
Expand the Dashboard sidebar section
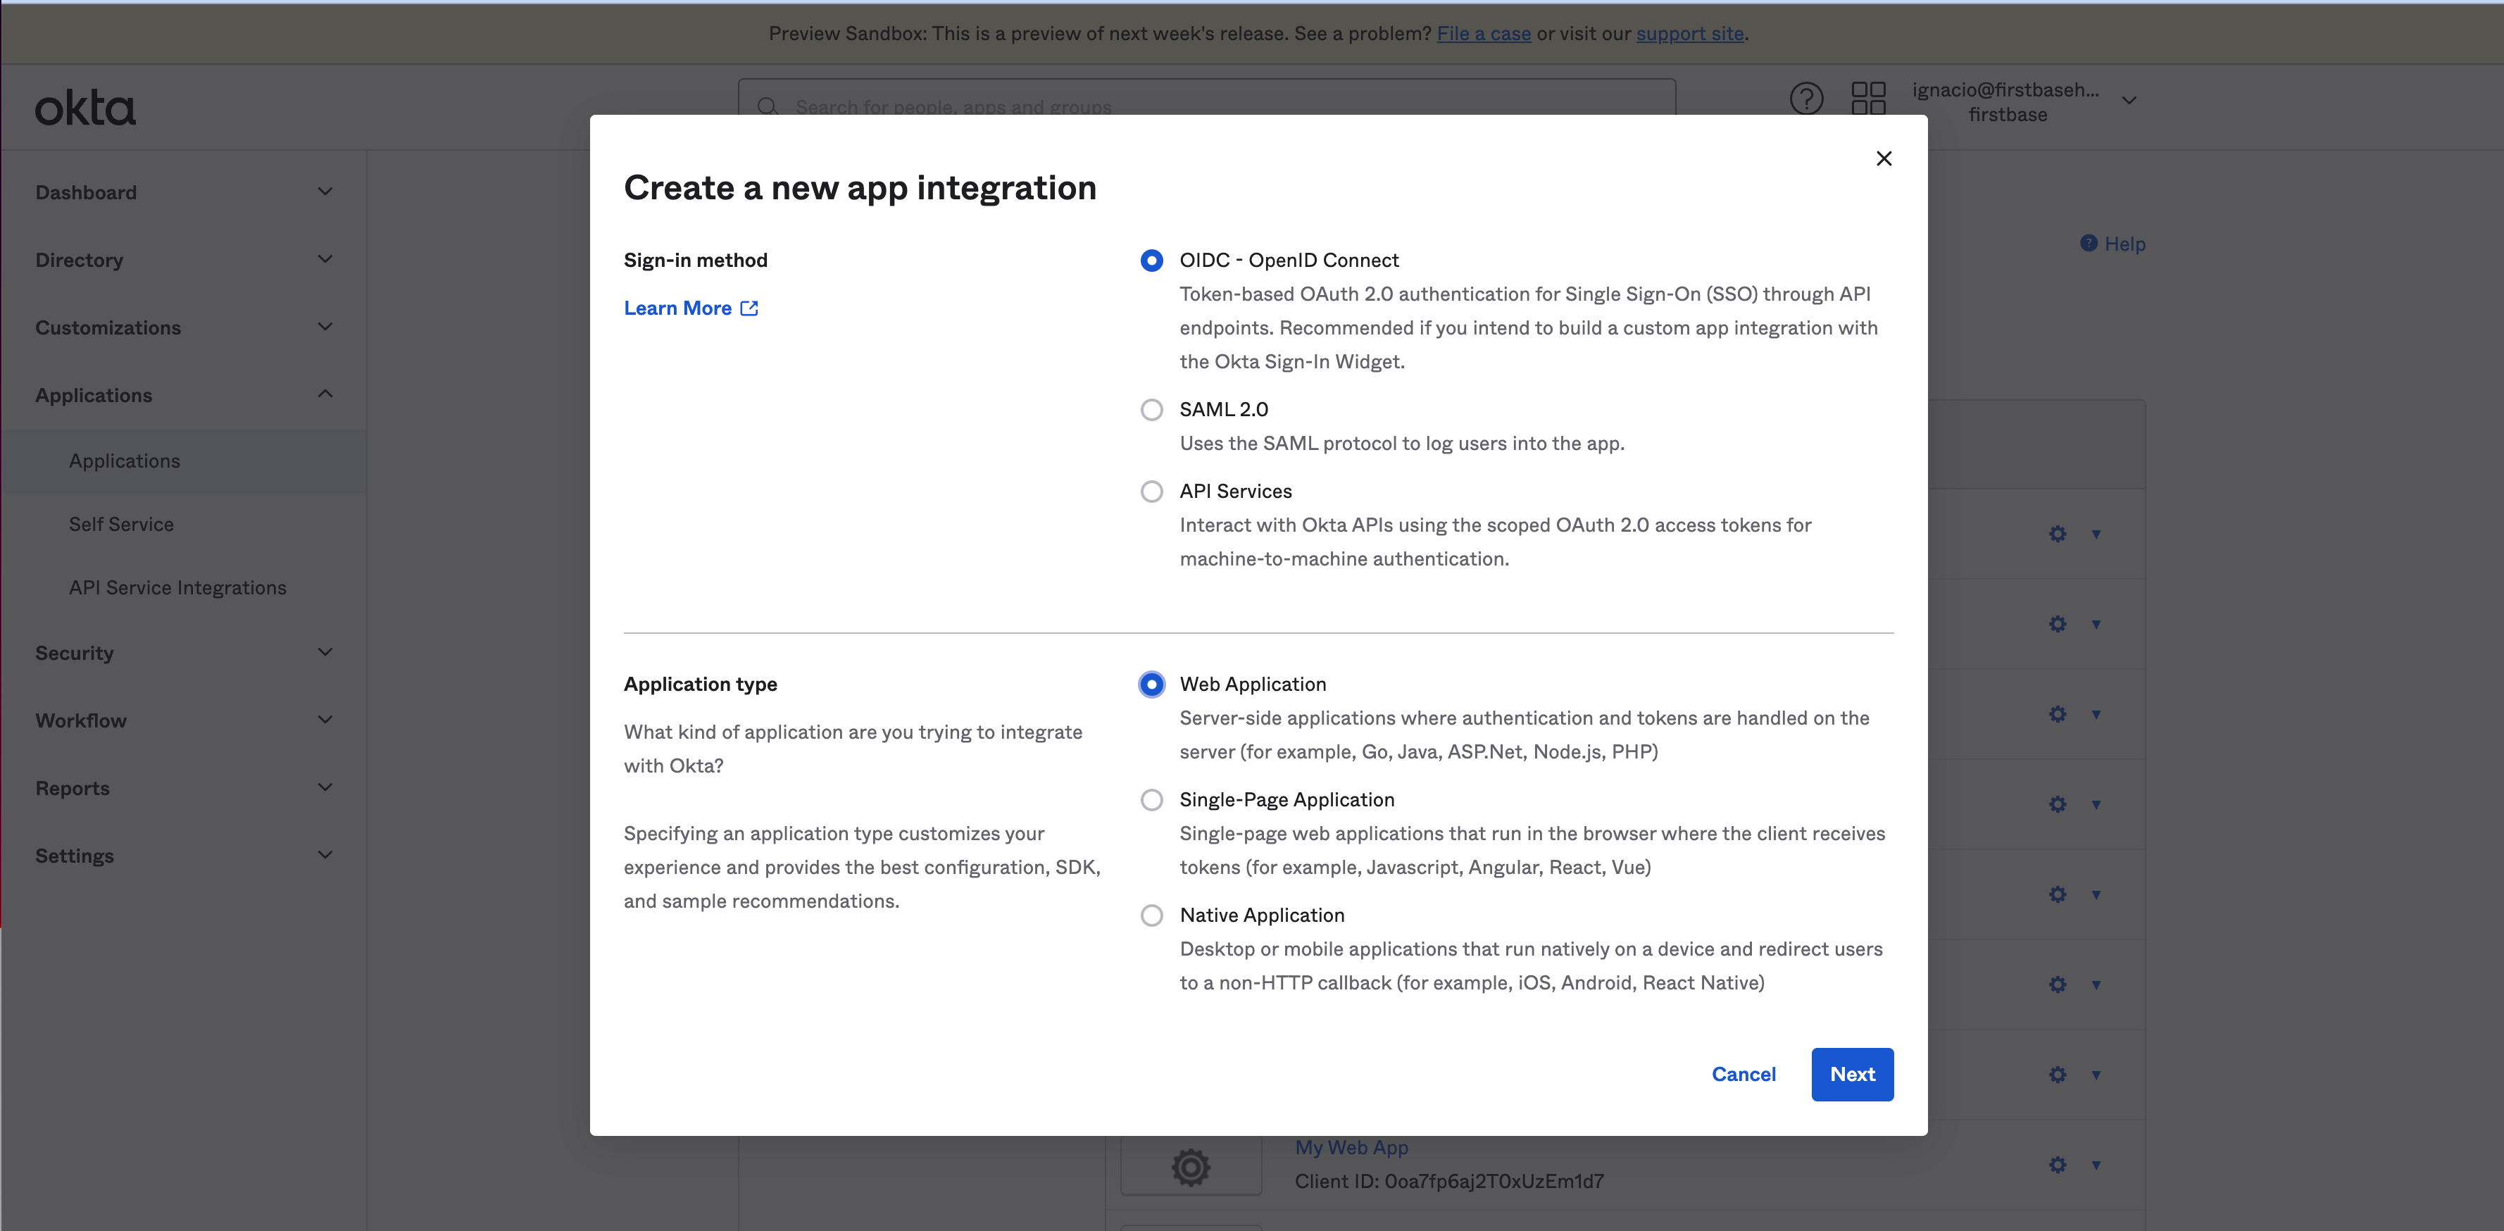click(184, 192)
